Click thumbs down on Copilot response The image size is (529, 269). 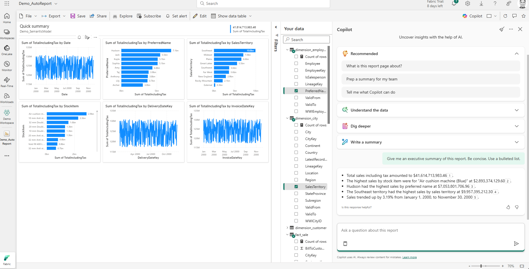(517, 207)
